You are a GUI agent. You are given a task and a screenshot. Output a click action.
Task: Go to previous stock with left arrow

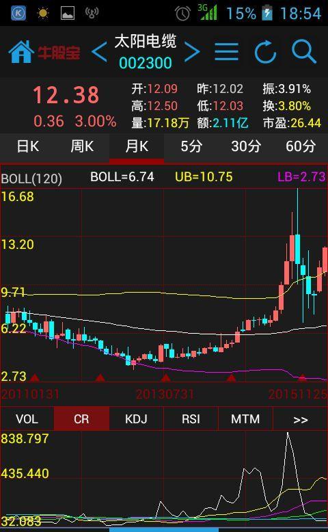tap(99, 52)
